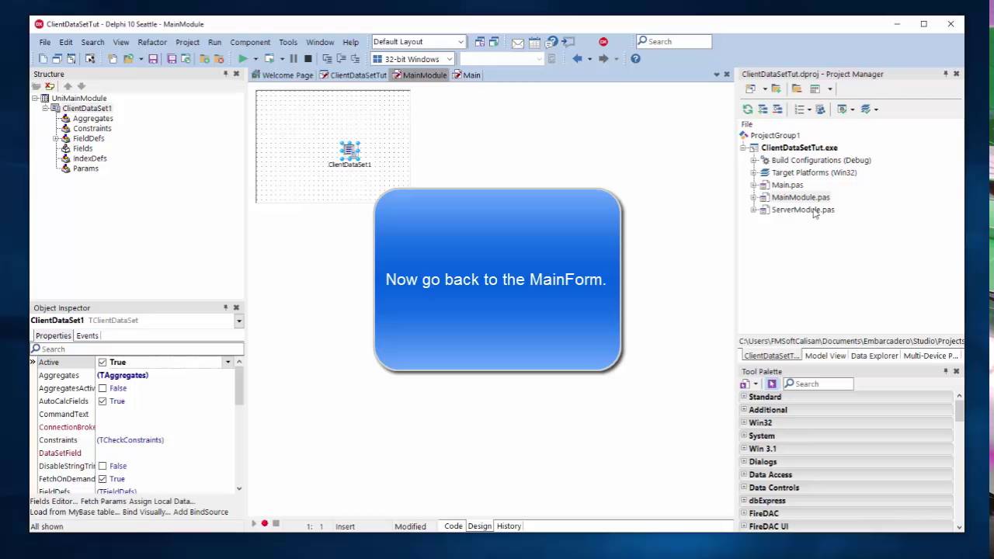This screenshot has width=994, height=559.
Task: Toggle the AggregatesActive checkbox
Action: (103, 388)
